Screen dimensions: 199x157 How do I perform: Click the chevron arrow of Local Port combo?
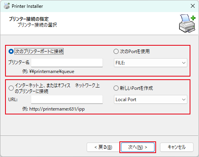pyautogui.click(x=184, y=100)
